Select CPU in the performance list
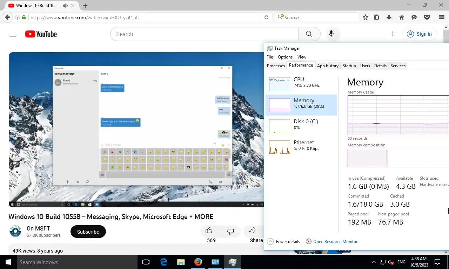449x269 pixels. point(301,84)
